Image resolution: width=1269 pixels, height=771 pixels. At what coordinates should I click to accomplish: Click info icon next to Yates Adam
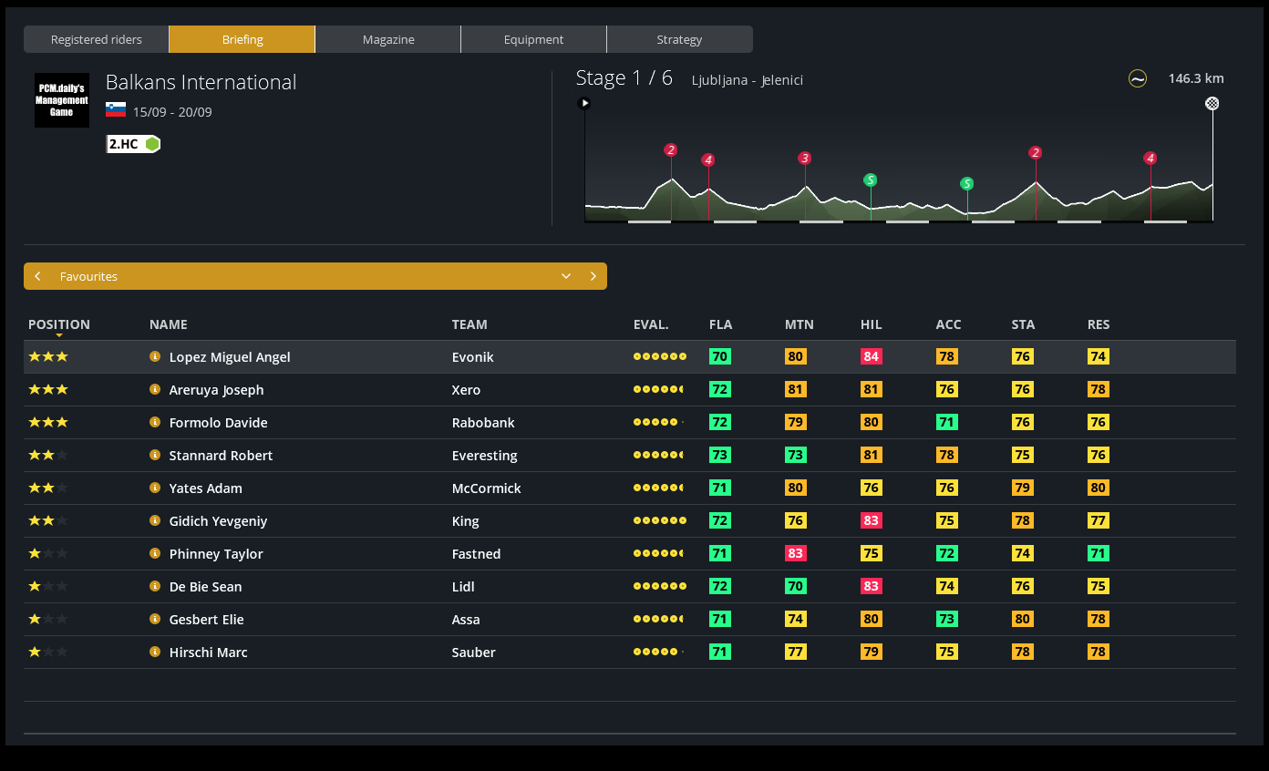coord(155,488)
